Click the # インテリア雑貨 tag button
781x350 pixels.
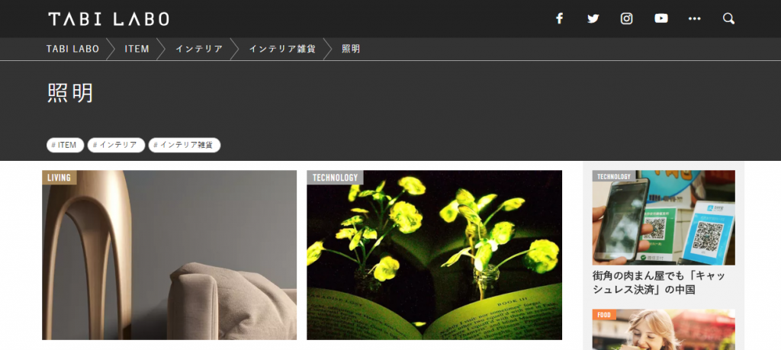(x=185, y=145)
